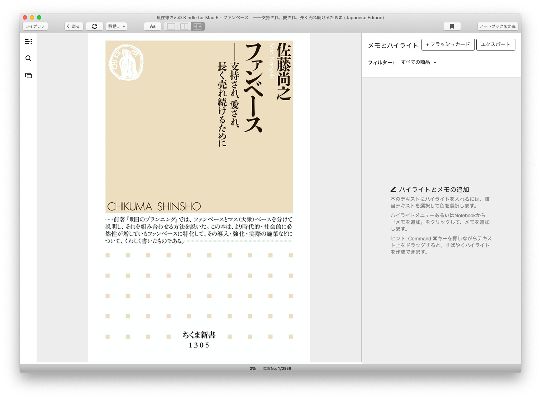
Task: Open the Aa font settings
Action: click(x=153, y=26)
